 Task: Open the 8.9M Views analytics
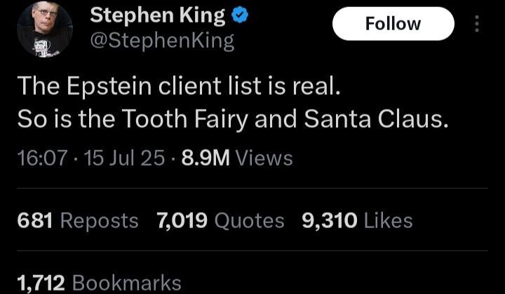[x=237, y=159]
